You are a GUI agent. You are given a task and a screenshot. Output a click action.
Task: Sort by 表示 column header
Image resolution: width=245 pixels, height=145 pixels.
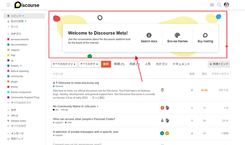(x=205, y=74)
